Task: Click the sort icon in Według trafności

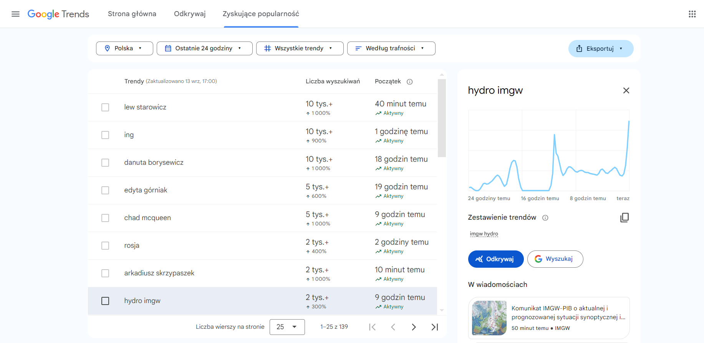Action: click(x=358, y=48)
